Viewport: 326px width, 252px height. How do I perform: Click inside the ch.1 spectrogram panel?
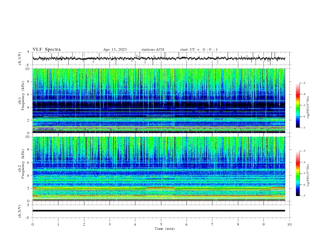[158, 100]
